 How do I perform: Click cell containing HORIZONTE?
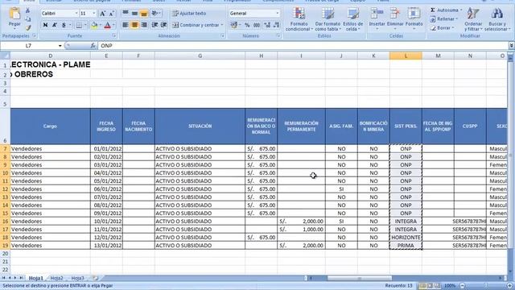tap(406, 238)
